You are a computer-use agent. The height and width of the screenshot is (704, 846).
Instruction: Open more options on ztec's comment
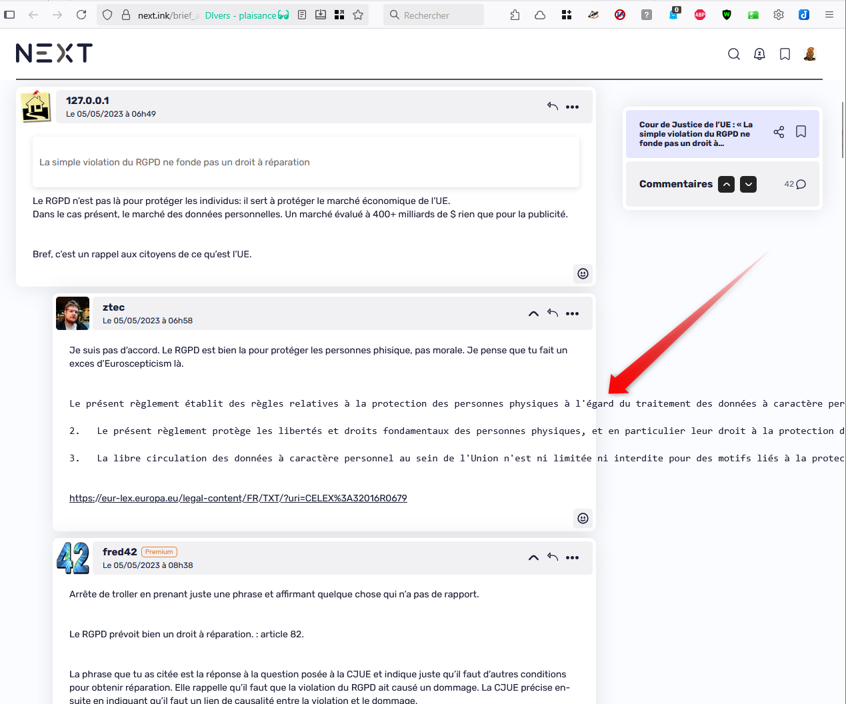(x=572, y=313)
